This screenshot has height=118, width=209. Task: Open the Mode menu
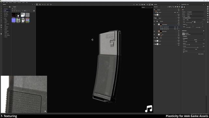click(7, 3)
